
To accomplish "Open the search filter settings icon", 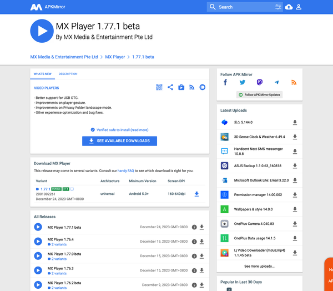I will coord(278,7).
